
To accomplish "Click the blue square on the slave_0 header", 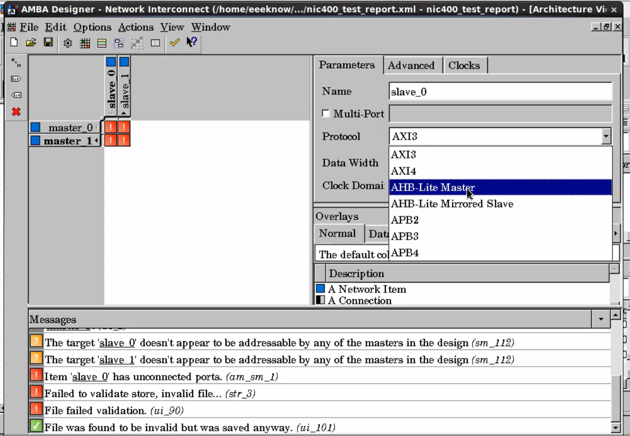I will pyautogui.click(x=111, y=62).
